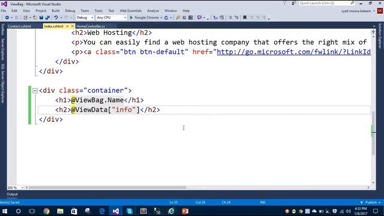Open the Tools menu
The width and height of the screenshot is (384, 216).
pyautogui.click(x=98, y=11)
